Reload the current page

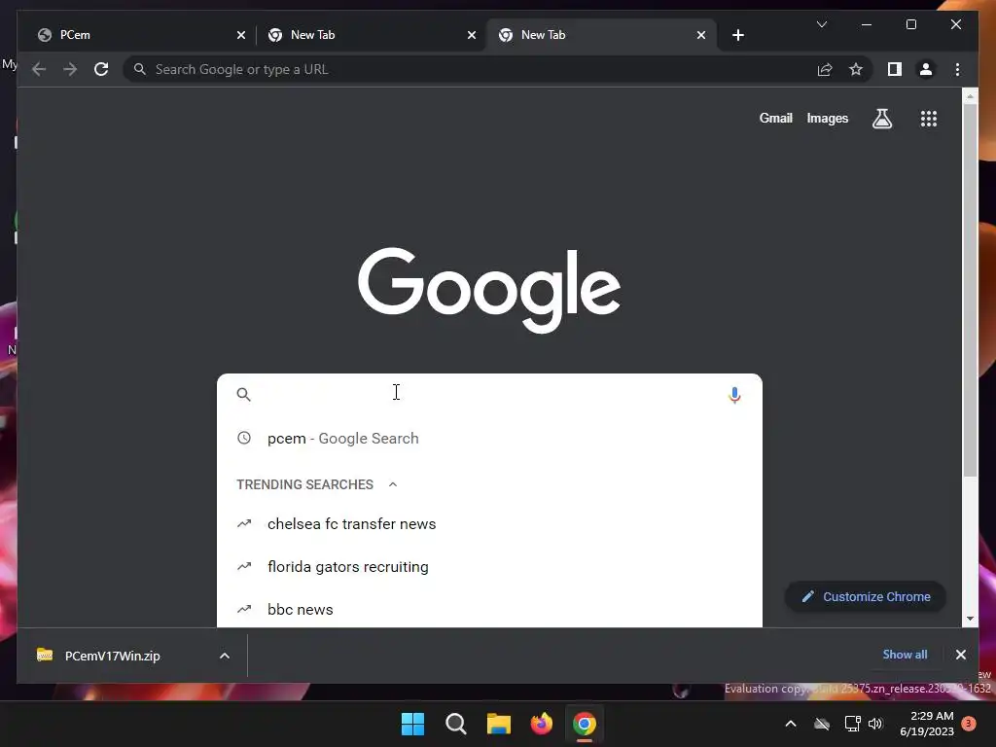101,69
